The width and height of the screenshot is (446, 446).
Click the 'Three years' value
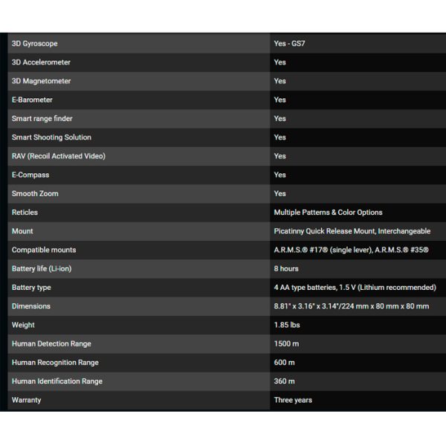point(293,400)
